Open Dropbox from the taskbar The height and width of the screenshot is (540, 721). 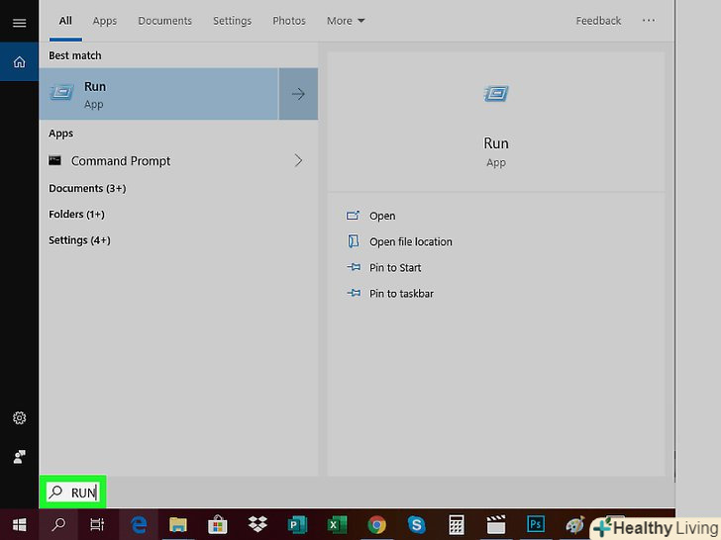pyautogui.click(x=257, y=524)
